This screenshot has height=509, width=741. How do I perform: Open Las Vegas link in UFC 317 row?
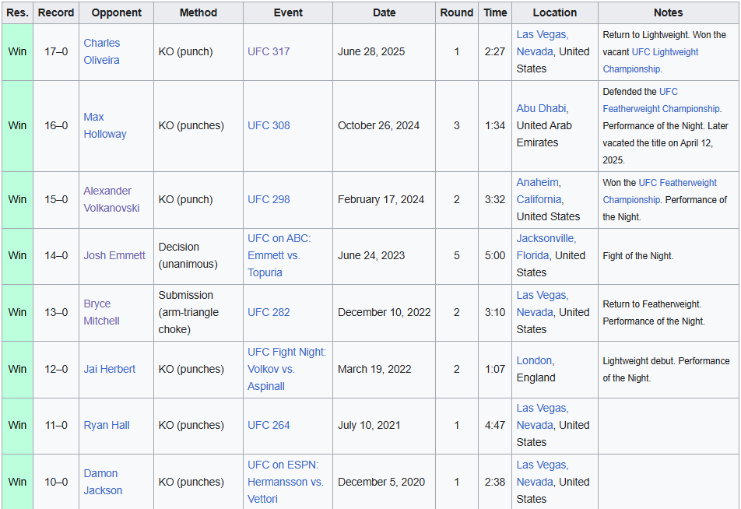tap(542, 34)
